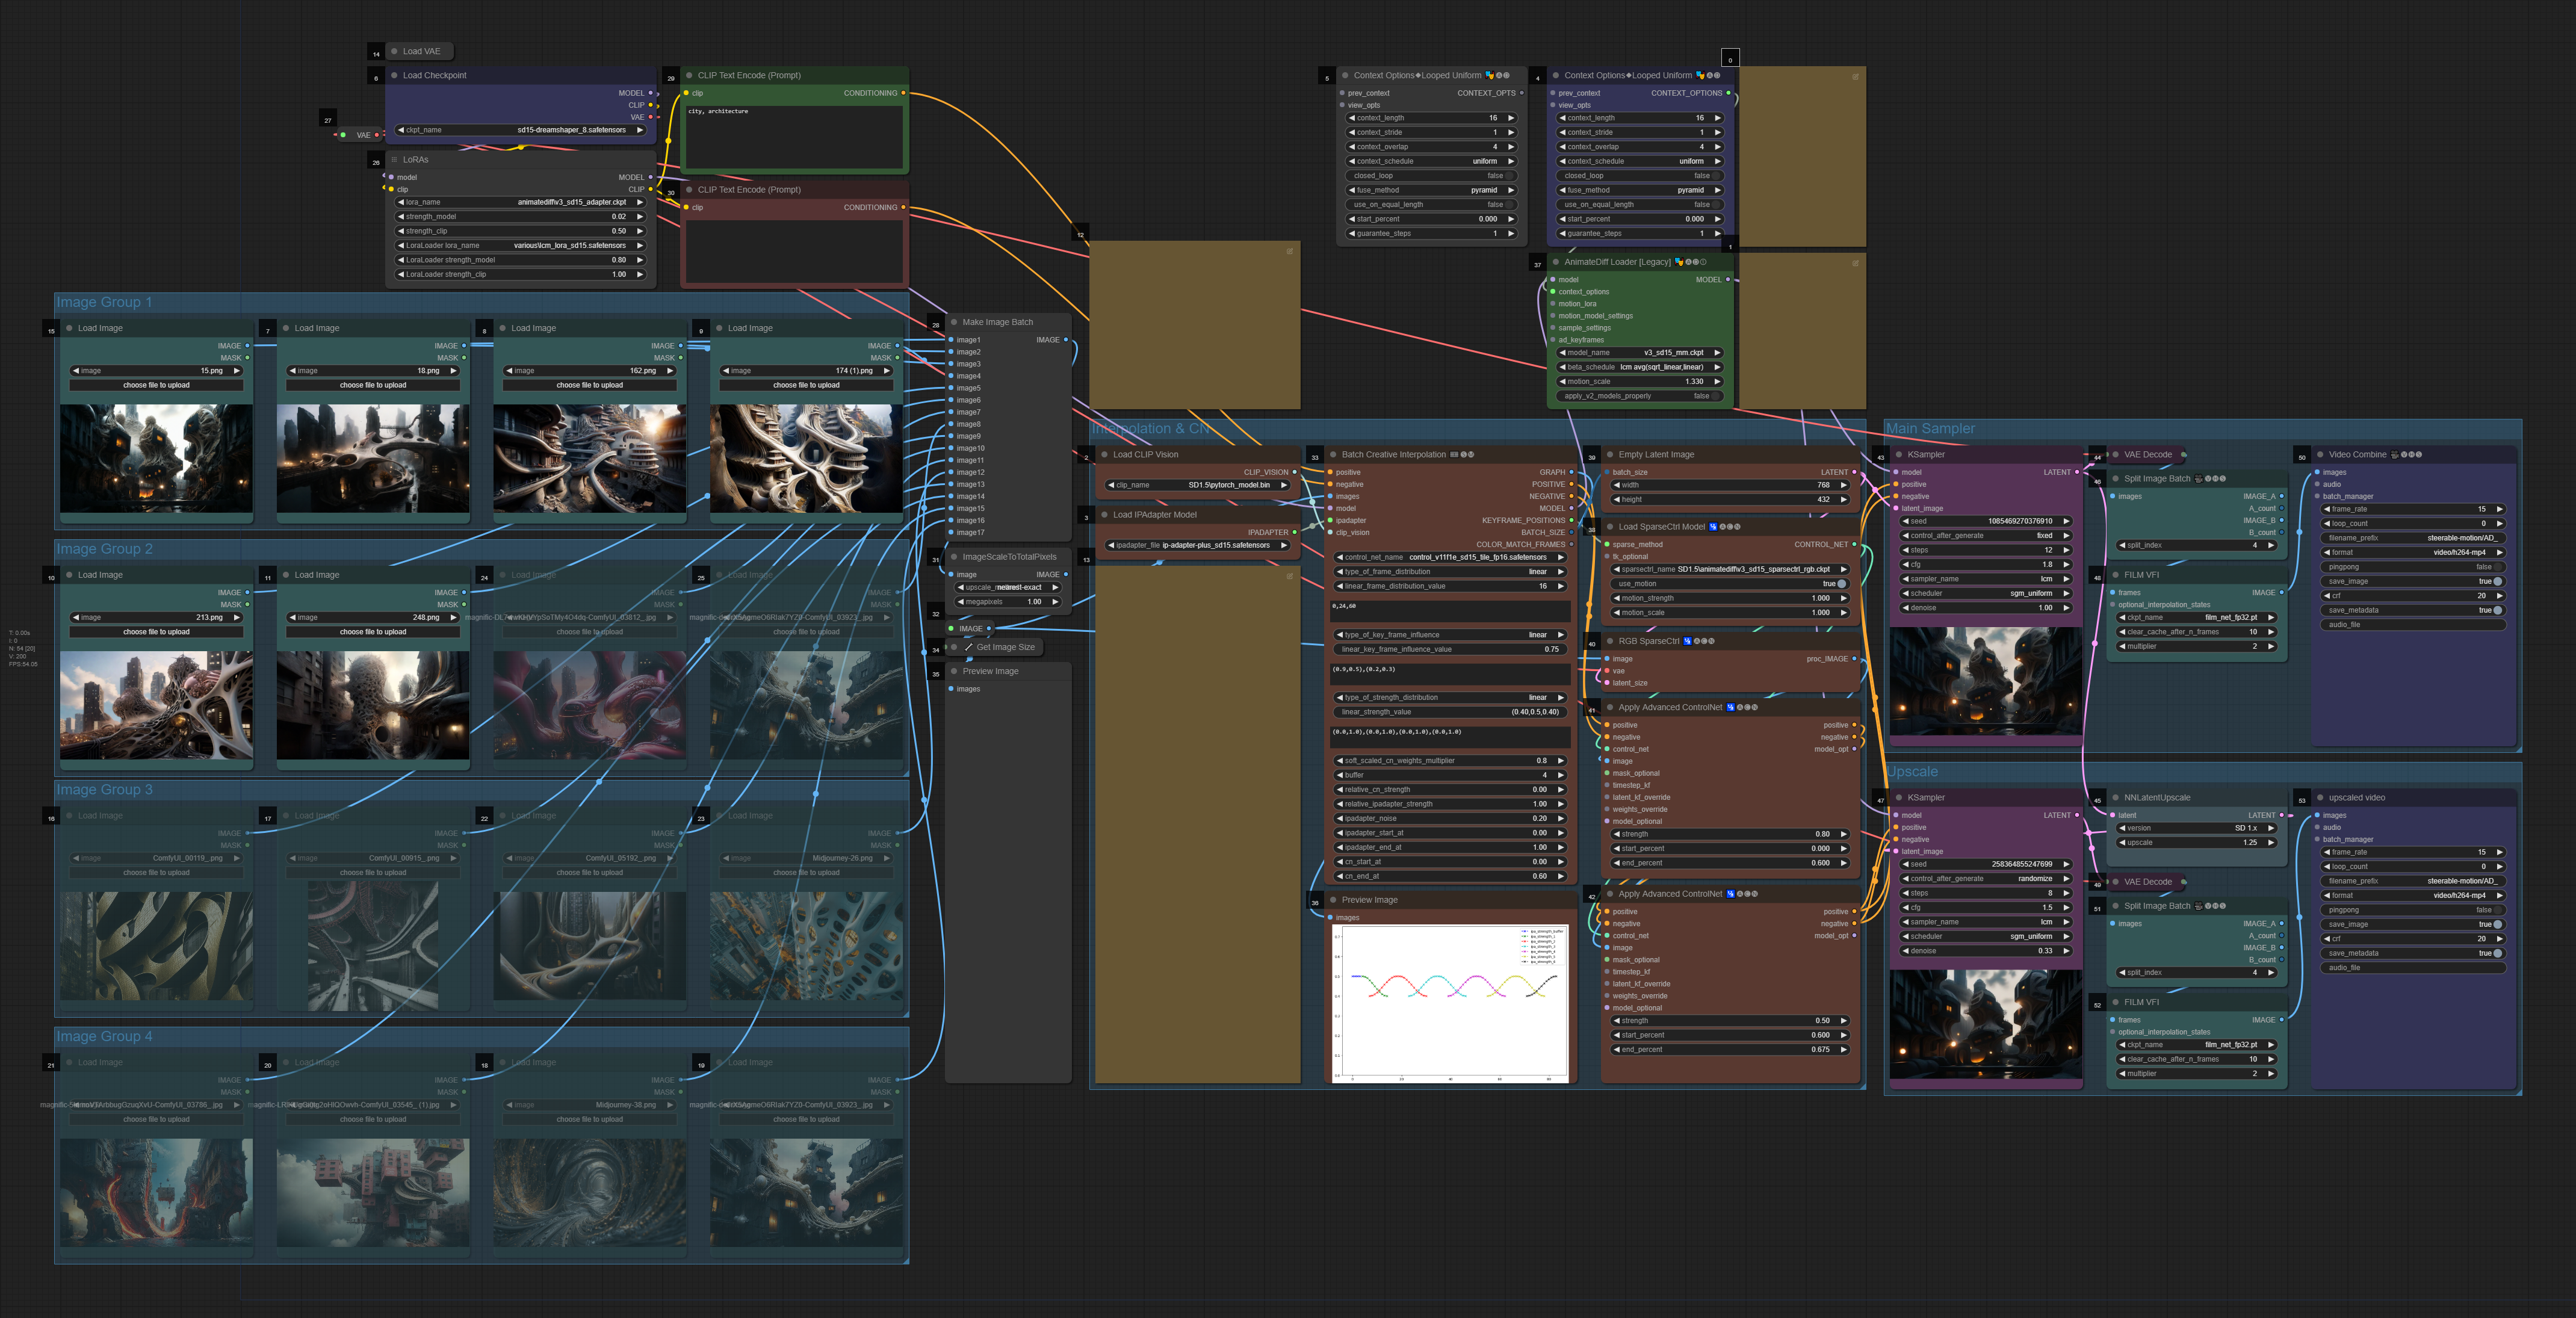
Task: Collapse the Load VAE node via its title dot
Action: click(394, 51)
